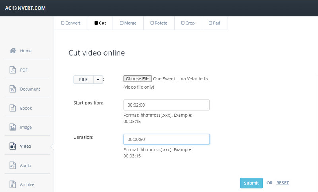Screen dimensions: 318x192
Task: Open the Audio speaker icon
Action: [x=13, y=165]
